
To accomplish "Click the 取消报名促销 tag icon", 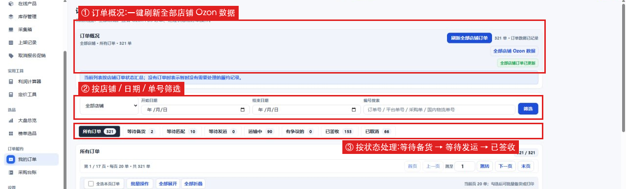I will [x=11, y=56].
